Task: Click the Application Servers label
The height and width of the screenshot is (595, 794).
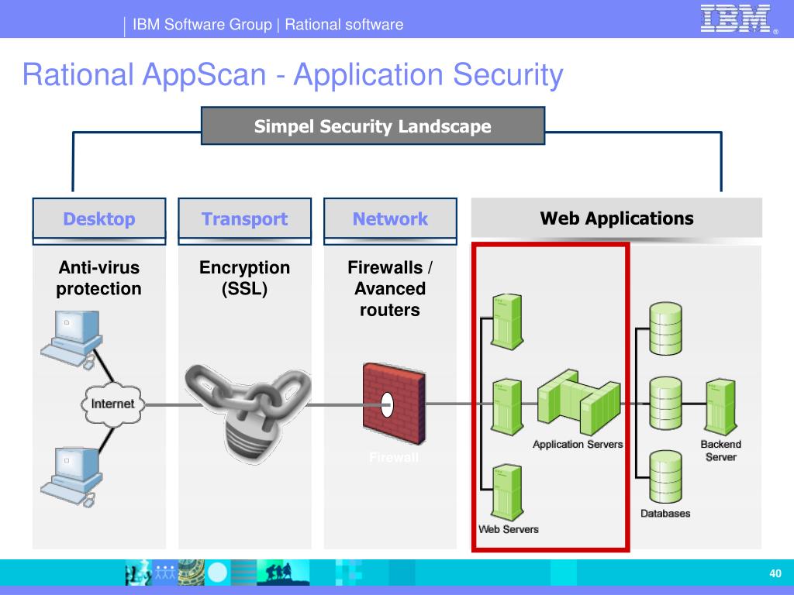Action: point(578,444)
